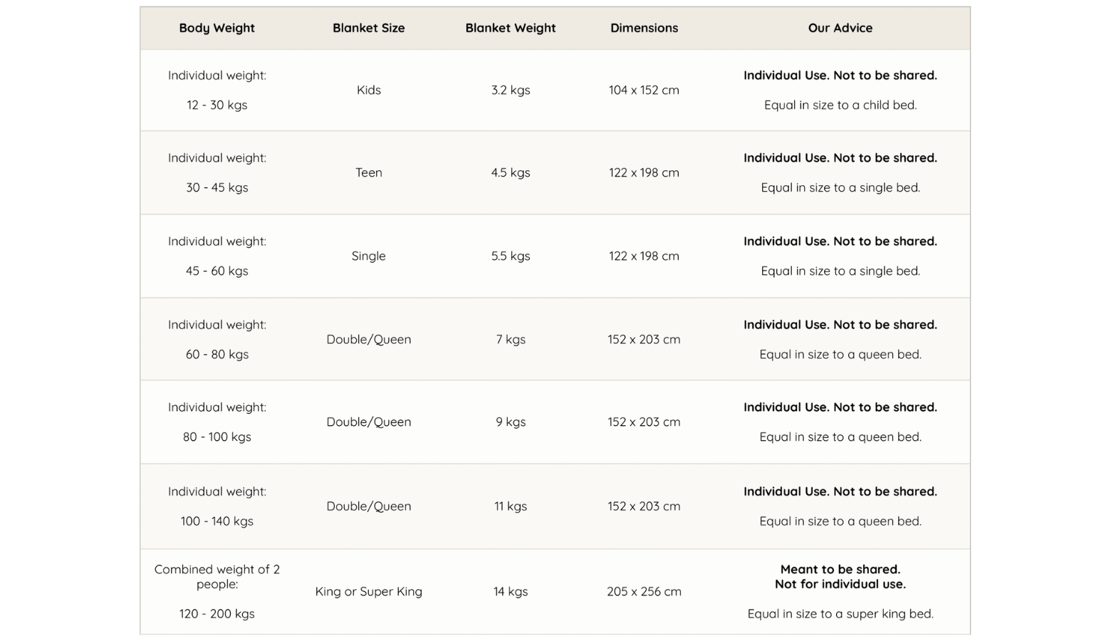Click the Blanket Weight column header

pos(510,28)
